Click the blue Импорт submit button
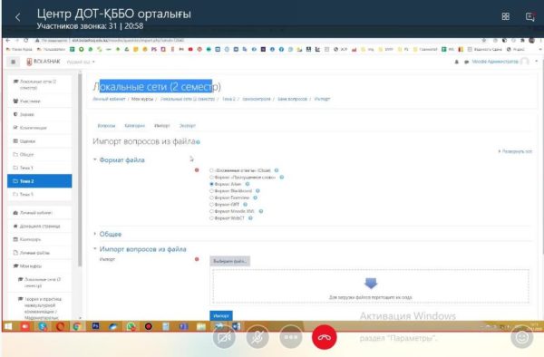Viewport: 544px width, 357px height. (221, 315)
